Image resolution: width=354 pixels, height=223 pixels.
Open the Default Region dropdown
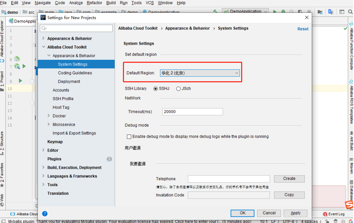point(200,73)
